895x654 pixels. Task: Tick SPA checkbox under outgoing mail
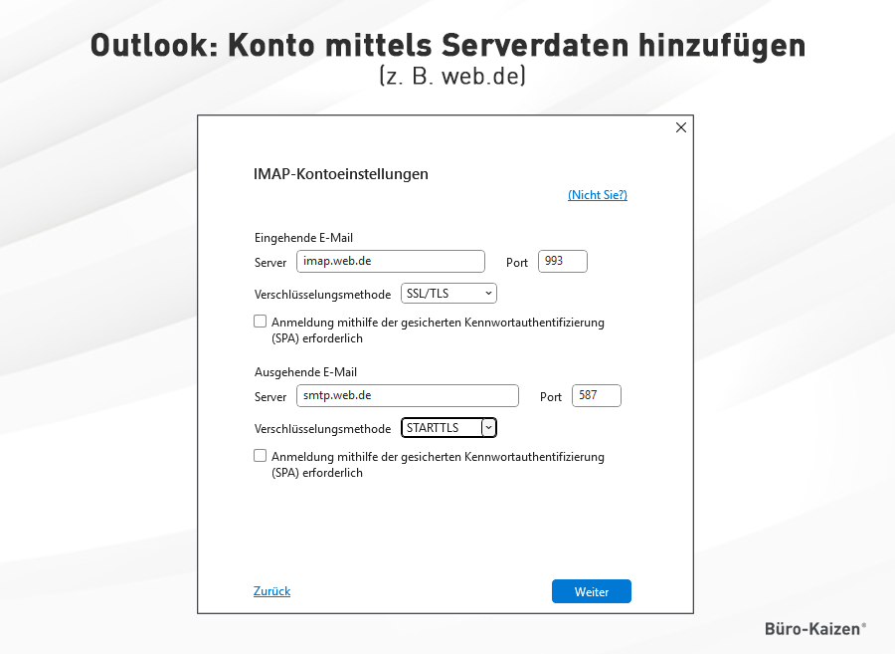point(261,456)
